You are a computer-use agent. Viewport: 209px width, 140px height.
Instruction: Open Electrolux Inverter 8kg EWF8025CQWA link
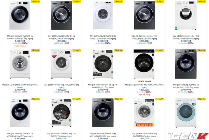[x=144, y=135]
